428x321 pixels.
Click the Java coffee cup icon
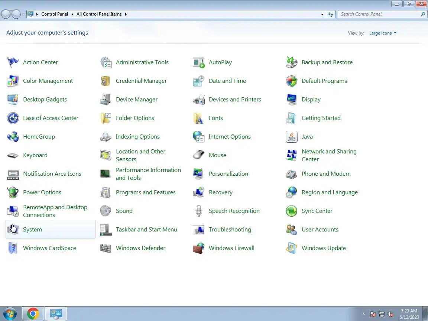pyautogui.click(x=291, y=137)
